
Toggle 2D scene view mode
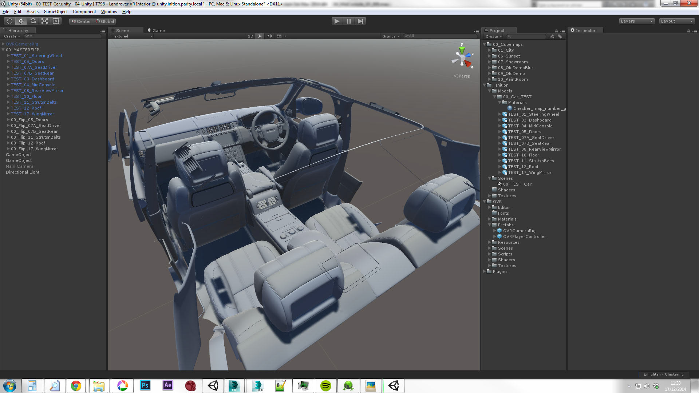click(250, 36)
